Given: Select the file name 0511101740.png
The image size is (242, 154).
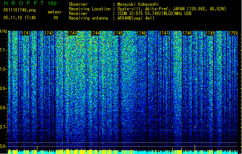Looking at the screenshot, I should [x=20, y=10].
